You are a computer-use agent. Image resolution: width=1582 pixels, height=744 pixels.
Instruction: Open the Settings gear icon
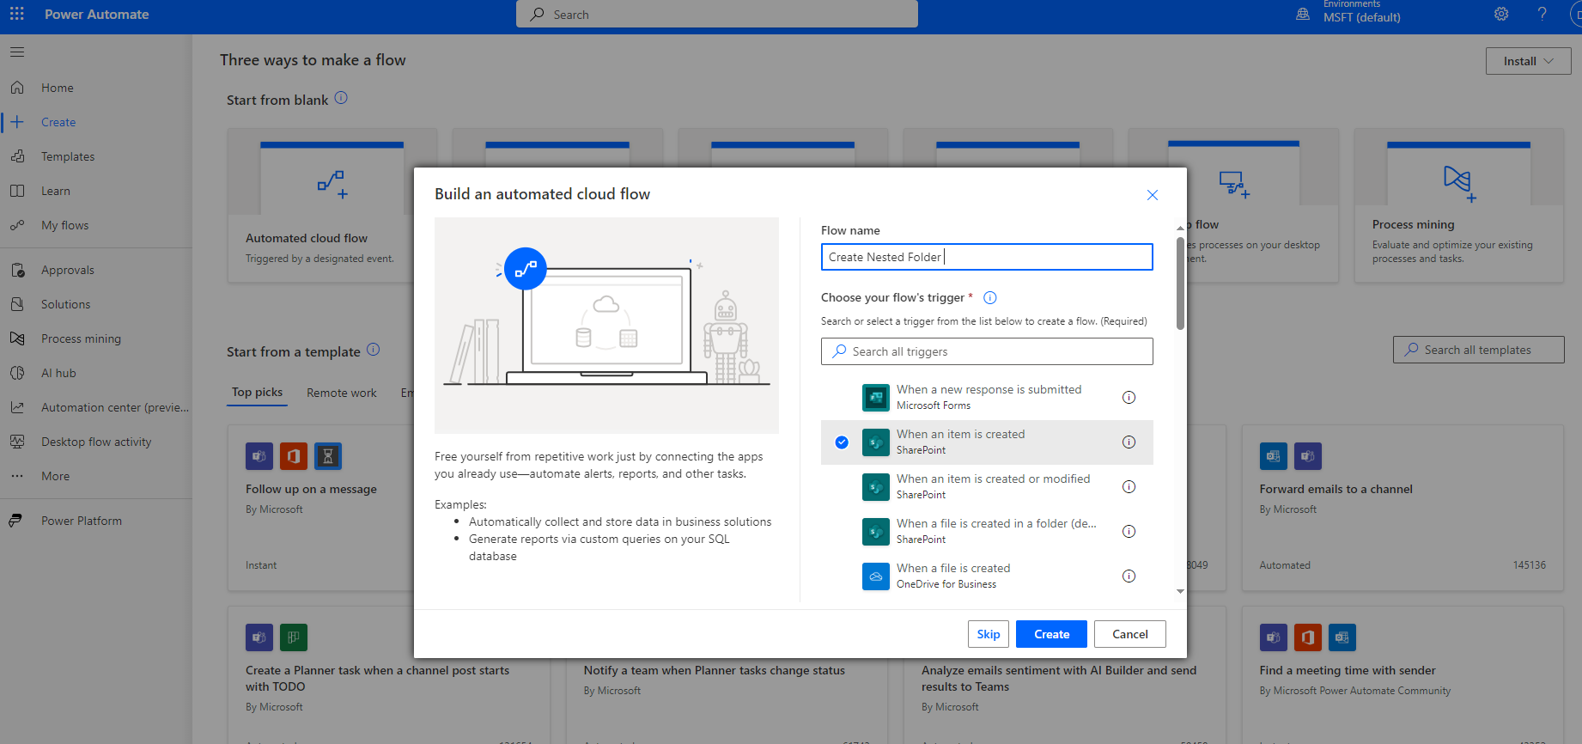click(x=1501, y=14)
